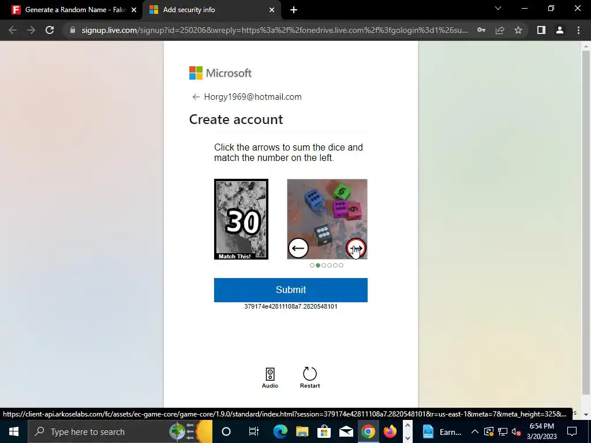Click the session ID 379174e42811108a7.2820548101

tap(291, 306)
